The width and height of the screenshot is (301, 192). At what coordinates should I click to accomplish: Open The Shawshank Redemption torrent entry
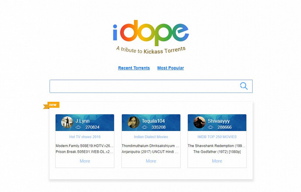tap(217, 145)
